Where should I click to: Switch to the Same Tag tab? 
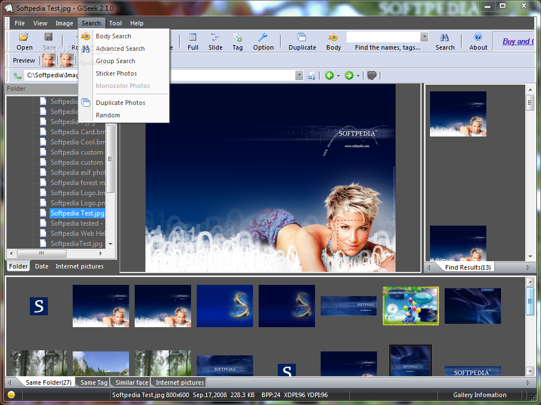click(x=94, y=382)
